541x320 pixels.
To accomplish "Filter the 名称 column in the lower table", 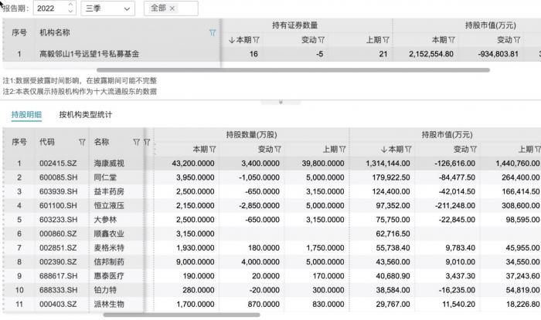I will point(137,142).
